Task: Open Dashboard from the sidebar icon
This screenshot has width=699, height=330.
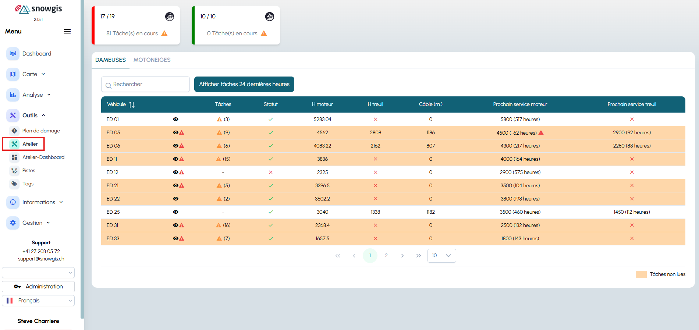Action: click(13, 53)
